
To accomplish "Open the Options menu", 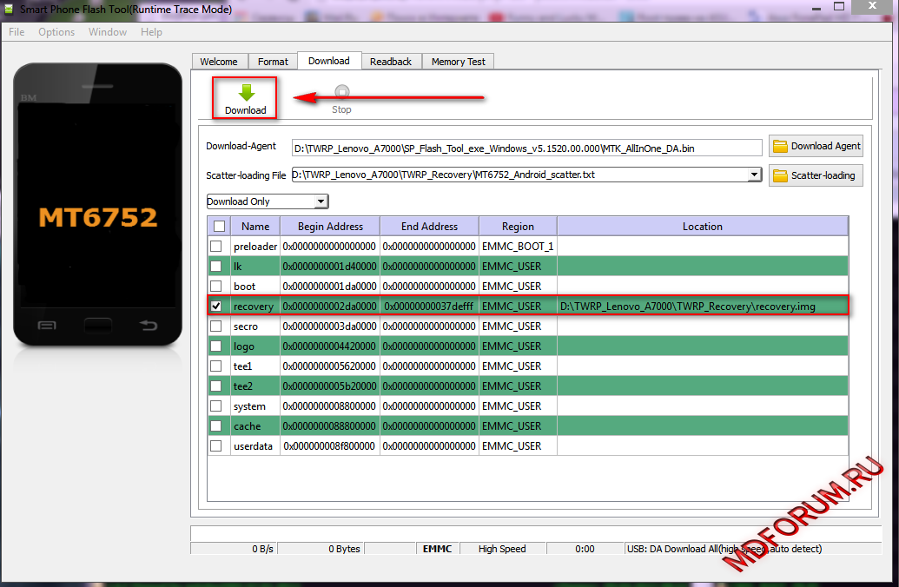I will click(56, 32).
